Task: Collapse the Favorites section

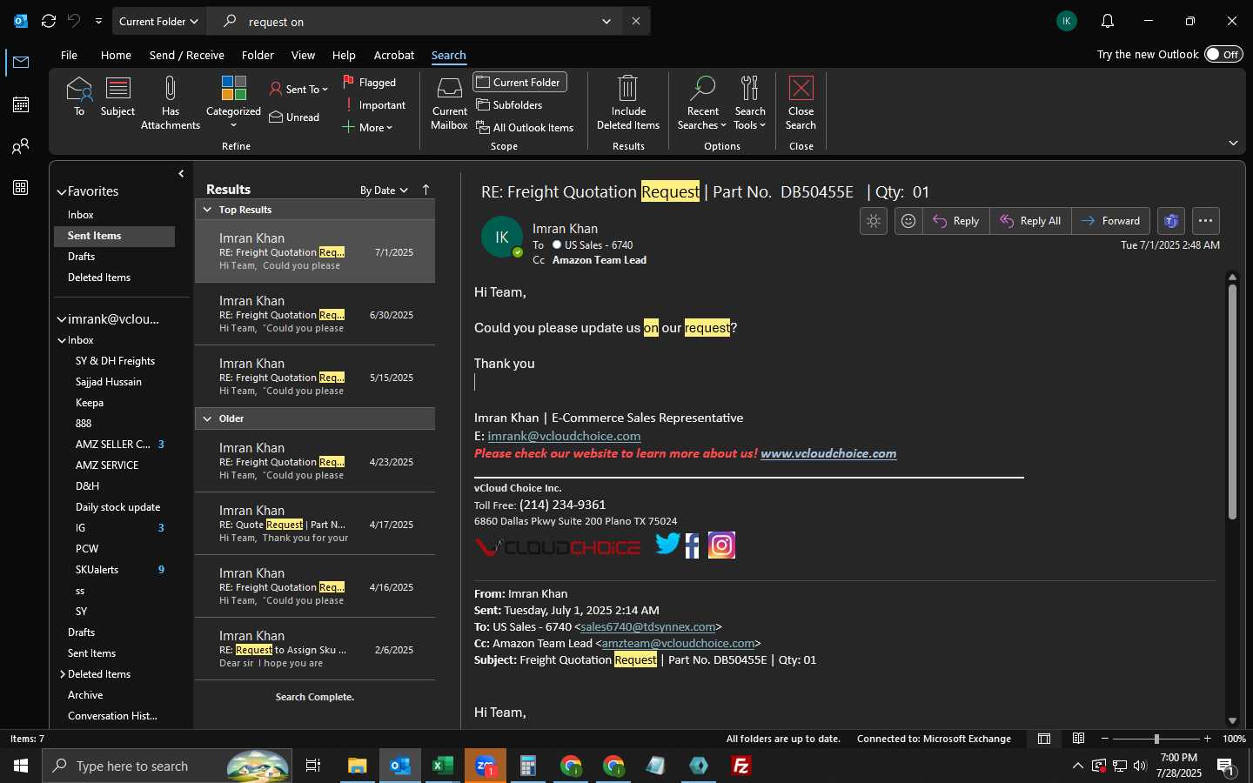Action: (62, 191)
